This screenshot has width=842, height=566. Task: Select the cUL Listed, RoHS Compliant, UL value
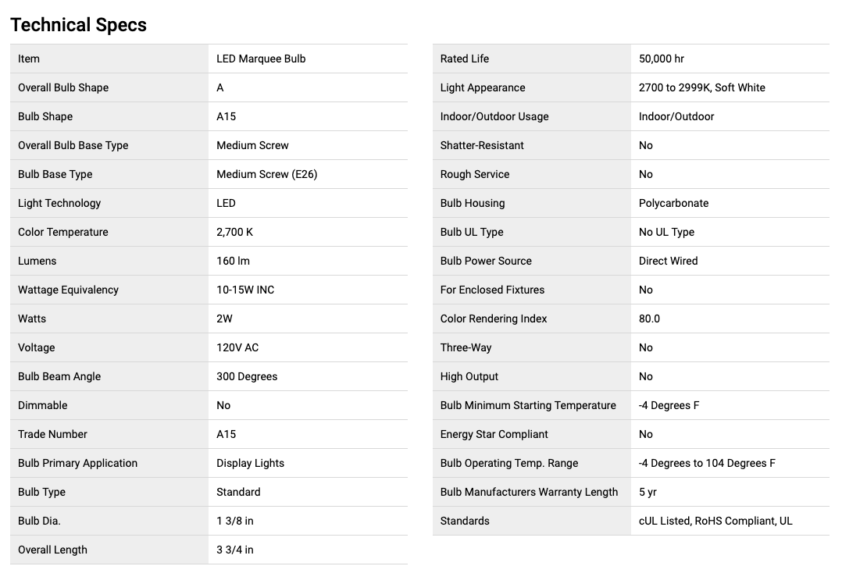click(x=715, y=521)
